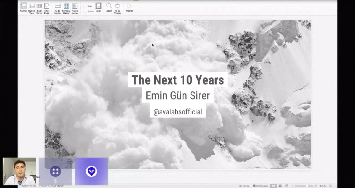Fit slide to window icon in status bar
Viewport: 355px width, 188px height.
[x=331, y=186]
